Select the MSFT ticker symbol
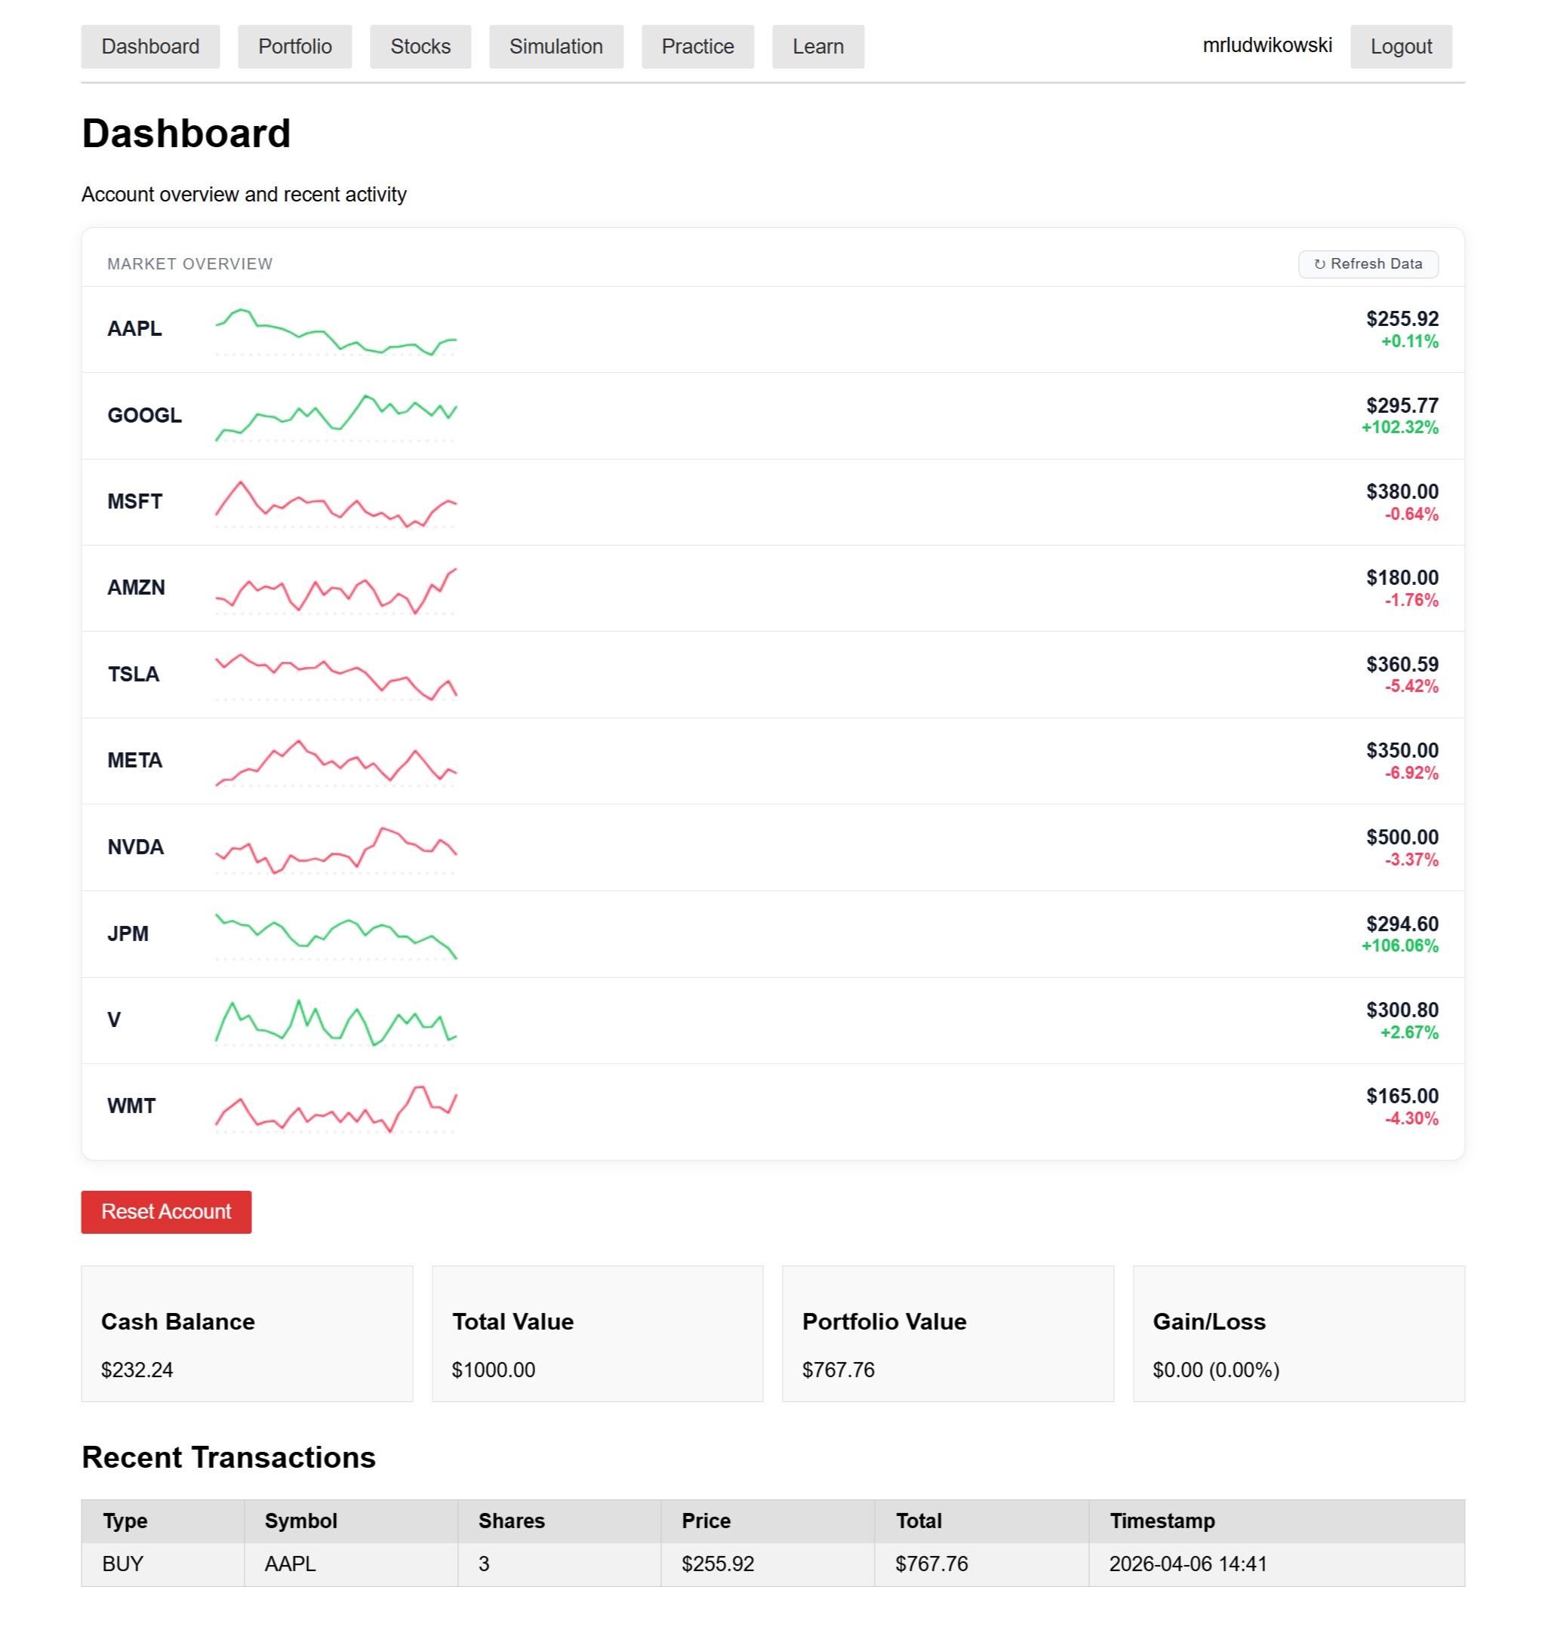The height and width of the screenshot is (1630, 1542). coord(135,501)
